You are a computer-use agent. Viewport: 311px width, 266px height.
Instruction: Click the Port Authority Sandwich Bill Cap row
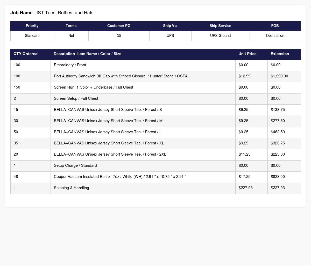coord(155,76)
